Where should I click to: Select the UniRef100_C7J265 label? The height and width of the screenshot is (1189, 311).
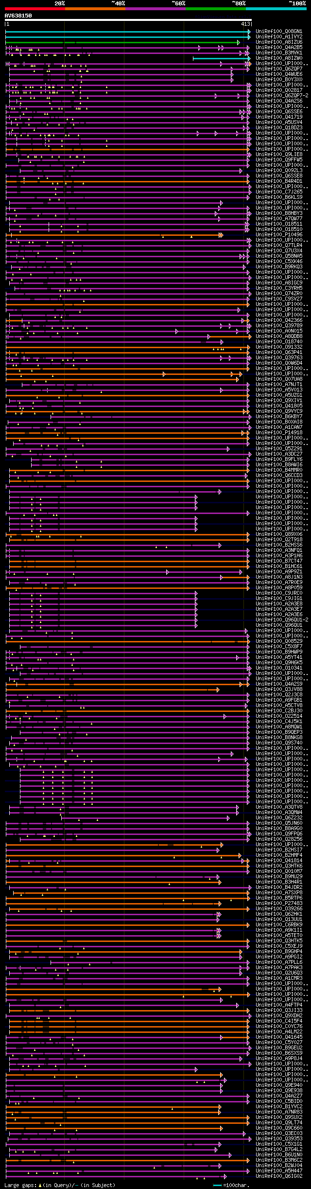(x=279, y=192)
